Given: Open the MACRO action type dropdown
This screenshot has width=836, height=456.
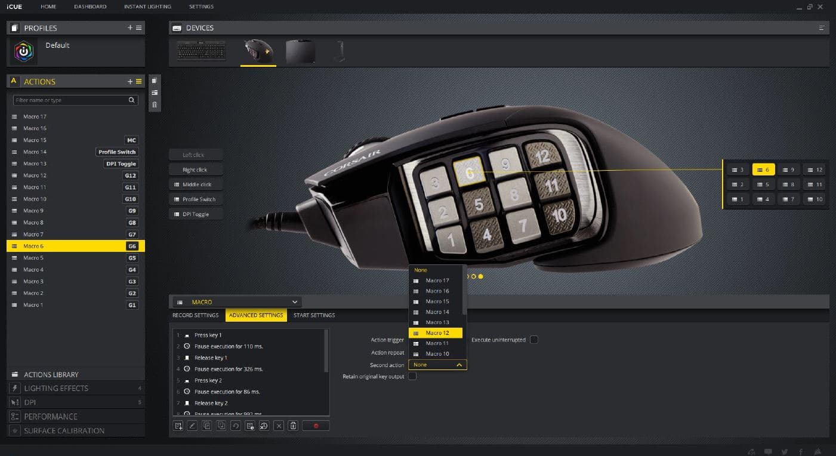Looking at the screenshot, I should (236, 302).
